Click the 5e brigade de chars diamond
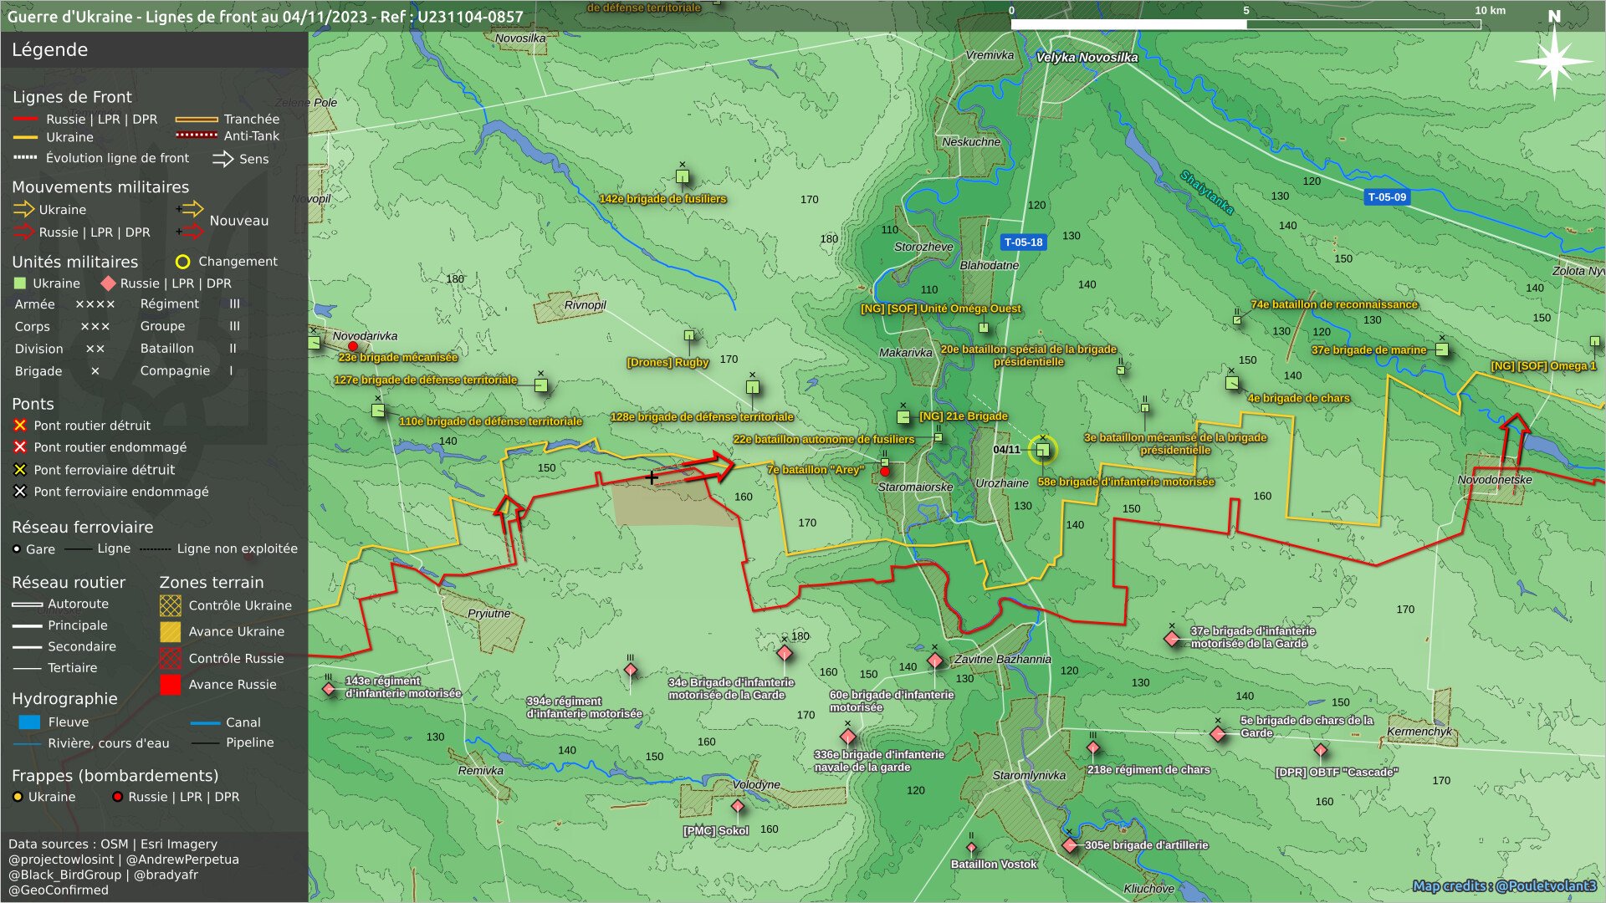Screen dimensions: 1606x903 click(1218, 734)
